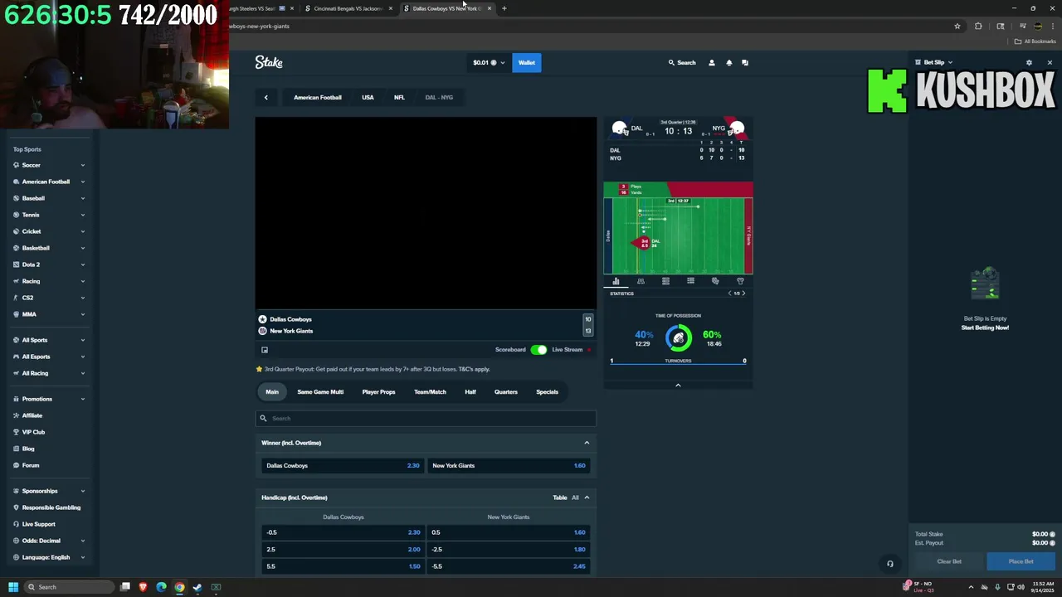Bookmark this page with the star icon
1062x597 pixels.
coord(957,26)
